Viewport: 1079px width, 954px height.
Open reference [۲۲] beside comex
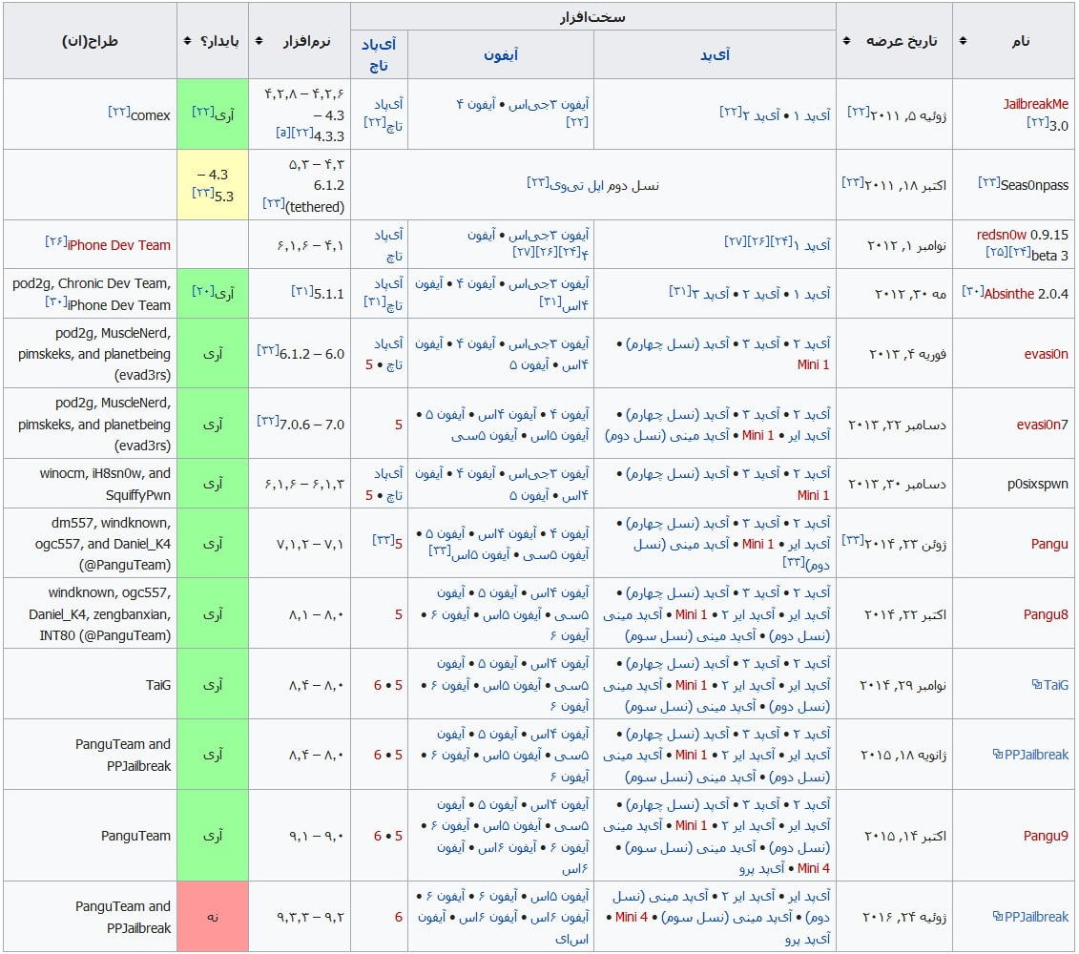(119, 111)
